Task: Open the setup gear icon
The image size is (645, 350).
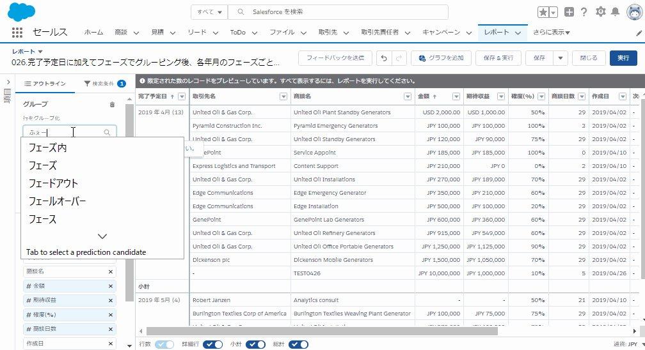Action: click(601, 12)
